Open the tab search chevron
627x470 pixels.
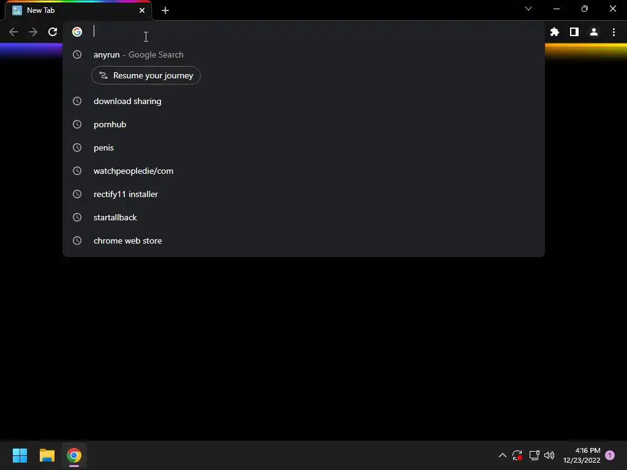tap(528, 9)
